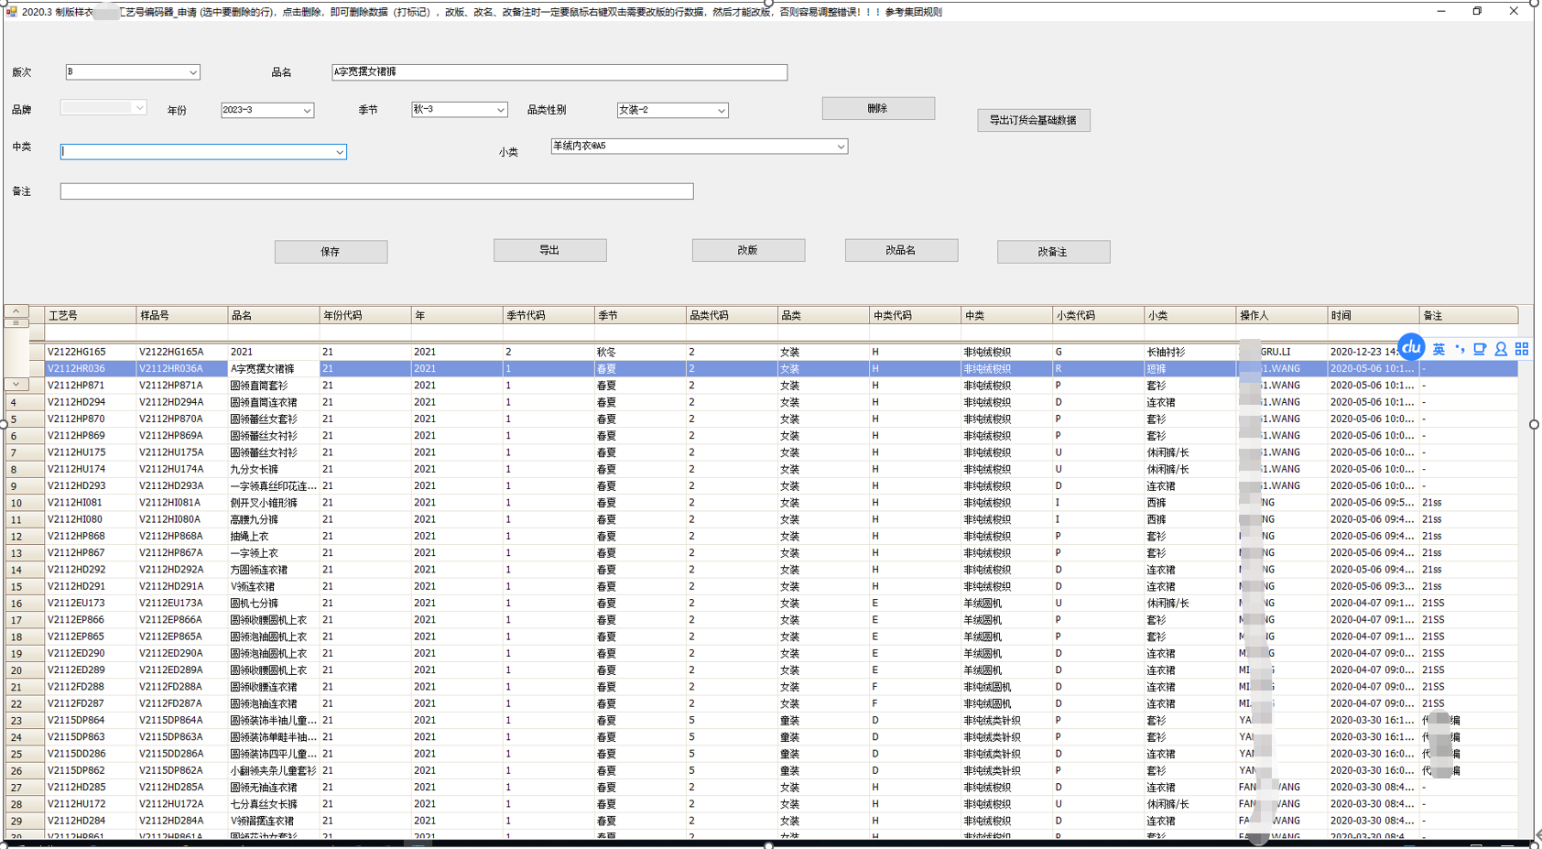Click the application icon in title bar

[x=11, y=11]
